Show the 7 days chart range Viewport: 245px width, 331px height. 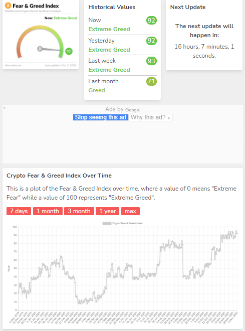pyautogui.click(x=19, y=211)
